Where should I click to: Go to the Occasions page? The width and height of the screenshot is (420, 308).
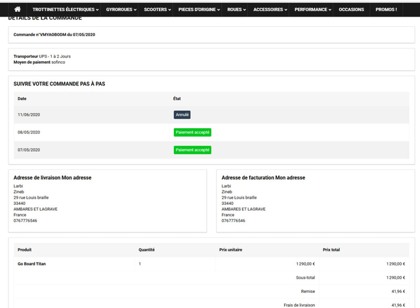pyautogui.click(x=351, y=9)
